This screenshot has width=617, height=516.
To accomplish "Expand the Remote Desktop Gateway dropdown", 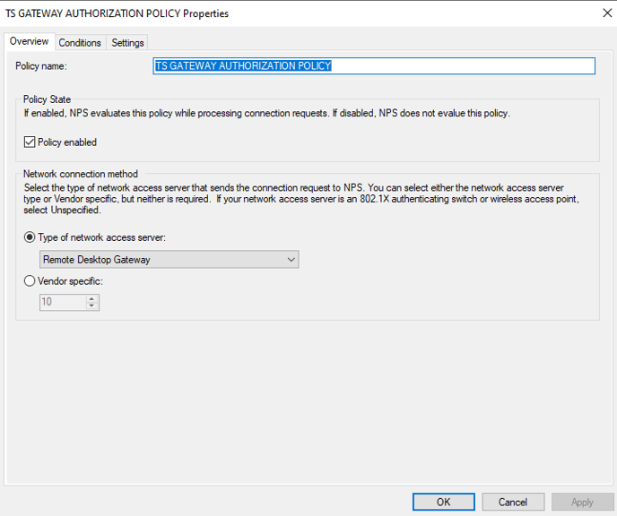I will (169, 260).
